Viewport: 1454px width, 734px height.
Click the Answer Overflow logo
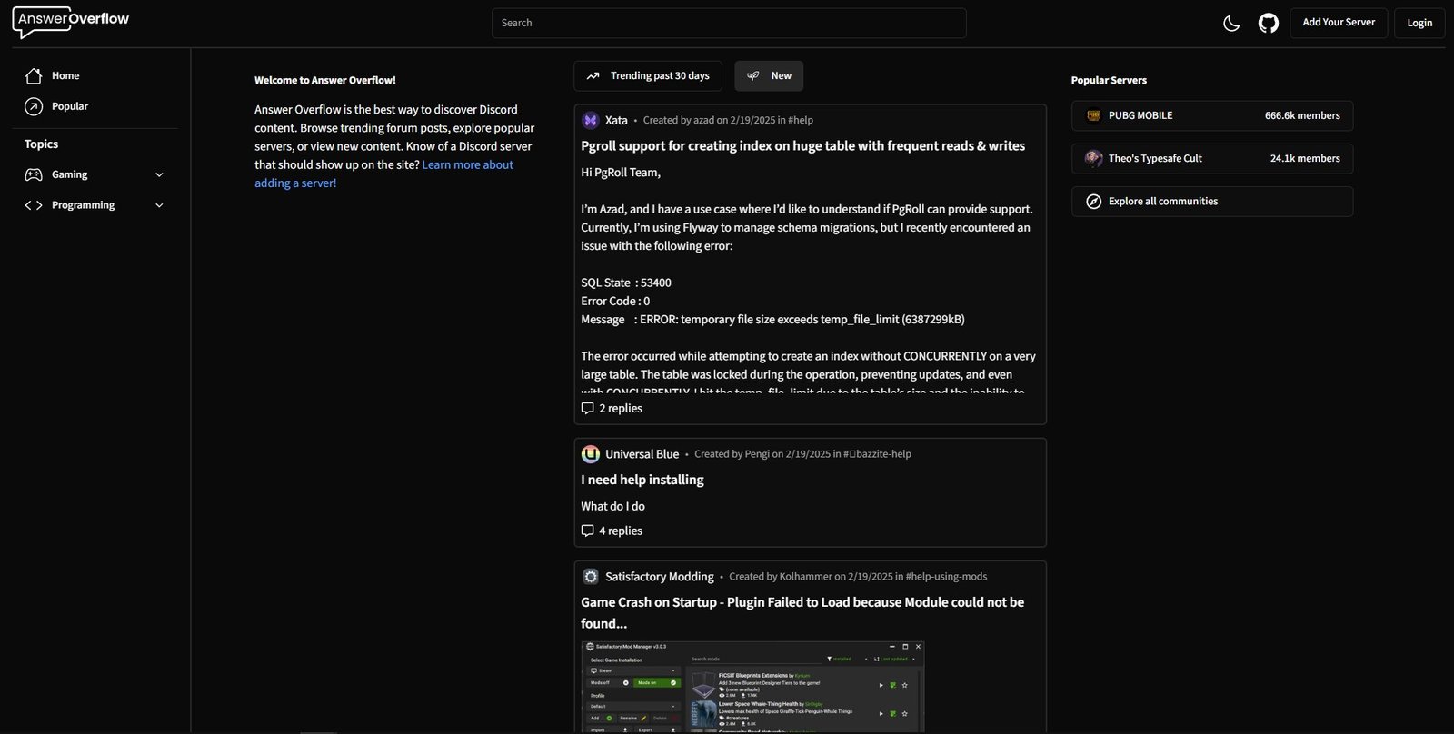pos(71,22)
